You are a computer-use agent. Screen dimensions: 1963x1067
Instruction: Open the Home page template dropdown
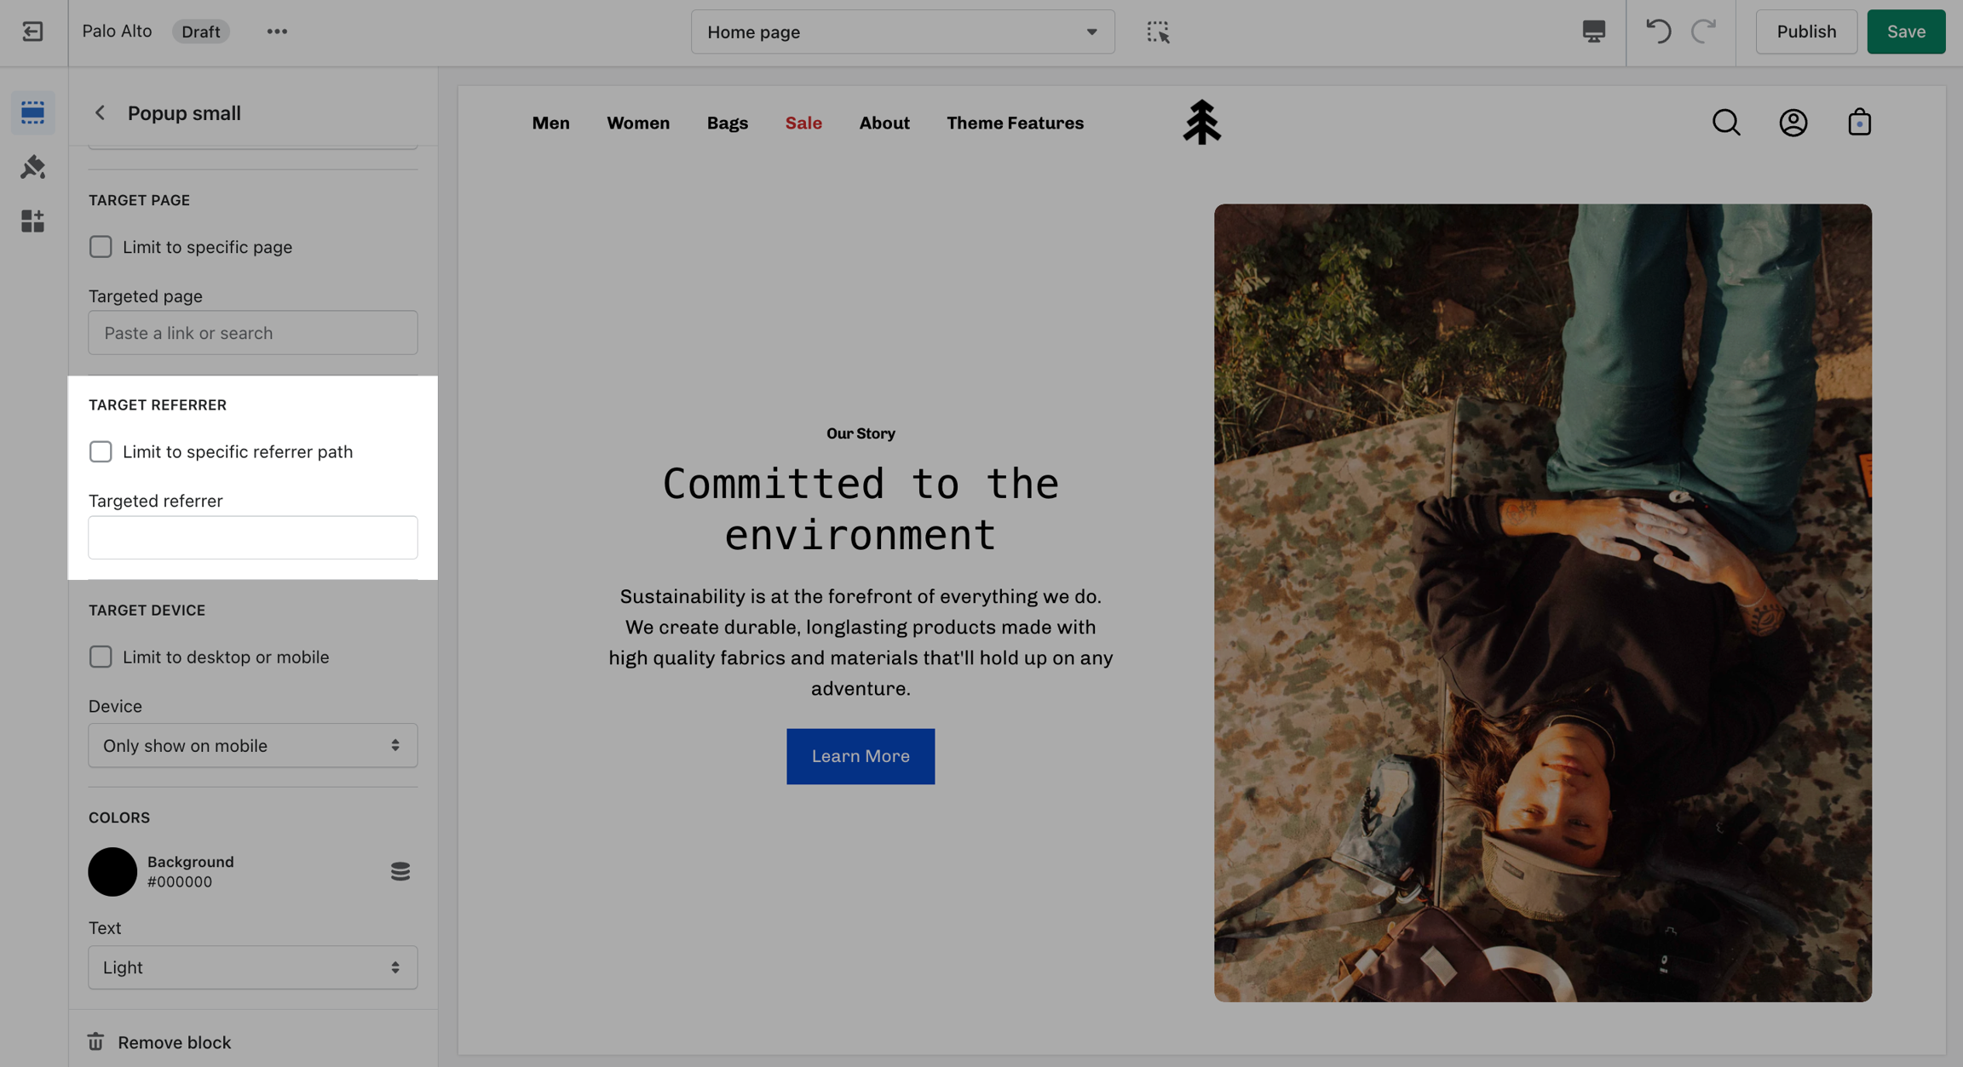(x=902, y=32)
